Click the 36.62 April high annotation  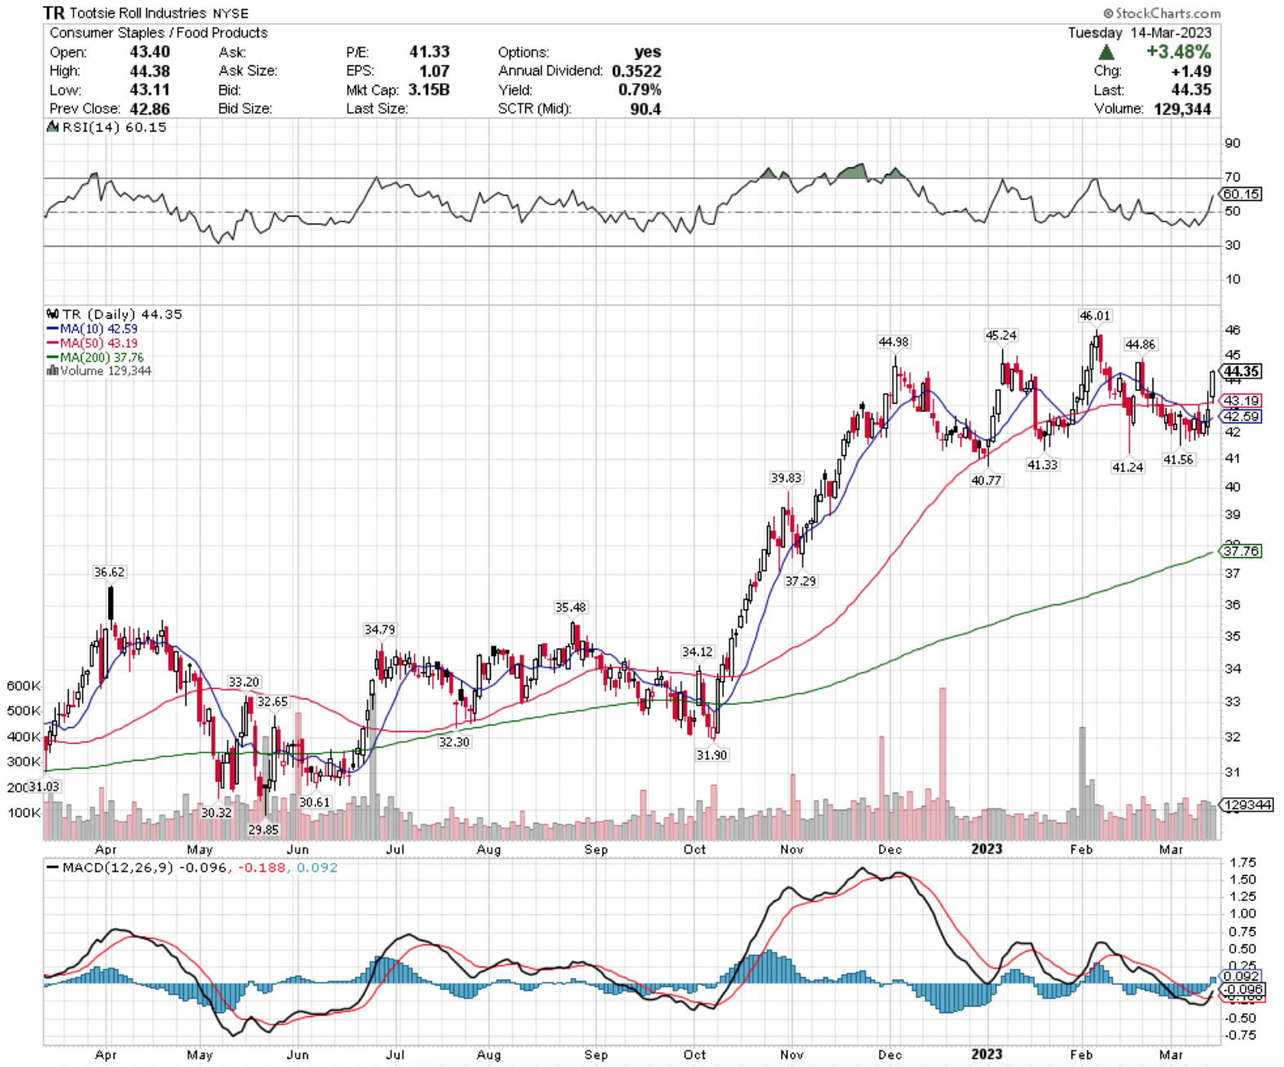pos(109,573)
